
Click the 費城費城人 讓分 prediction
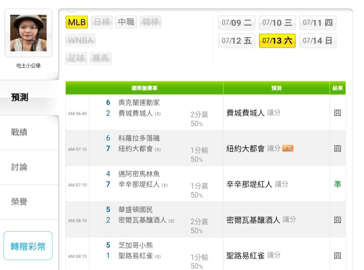253,113
